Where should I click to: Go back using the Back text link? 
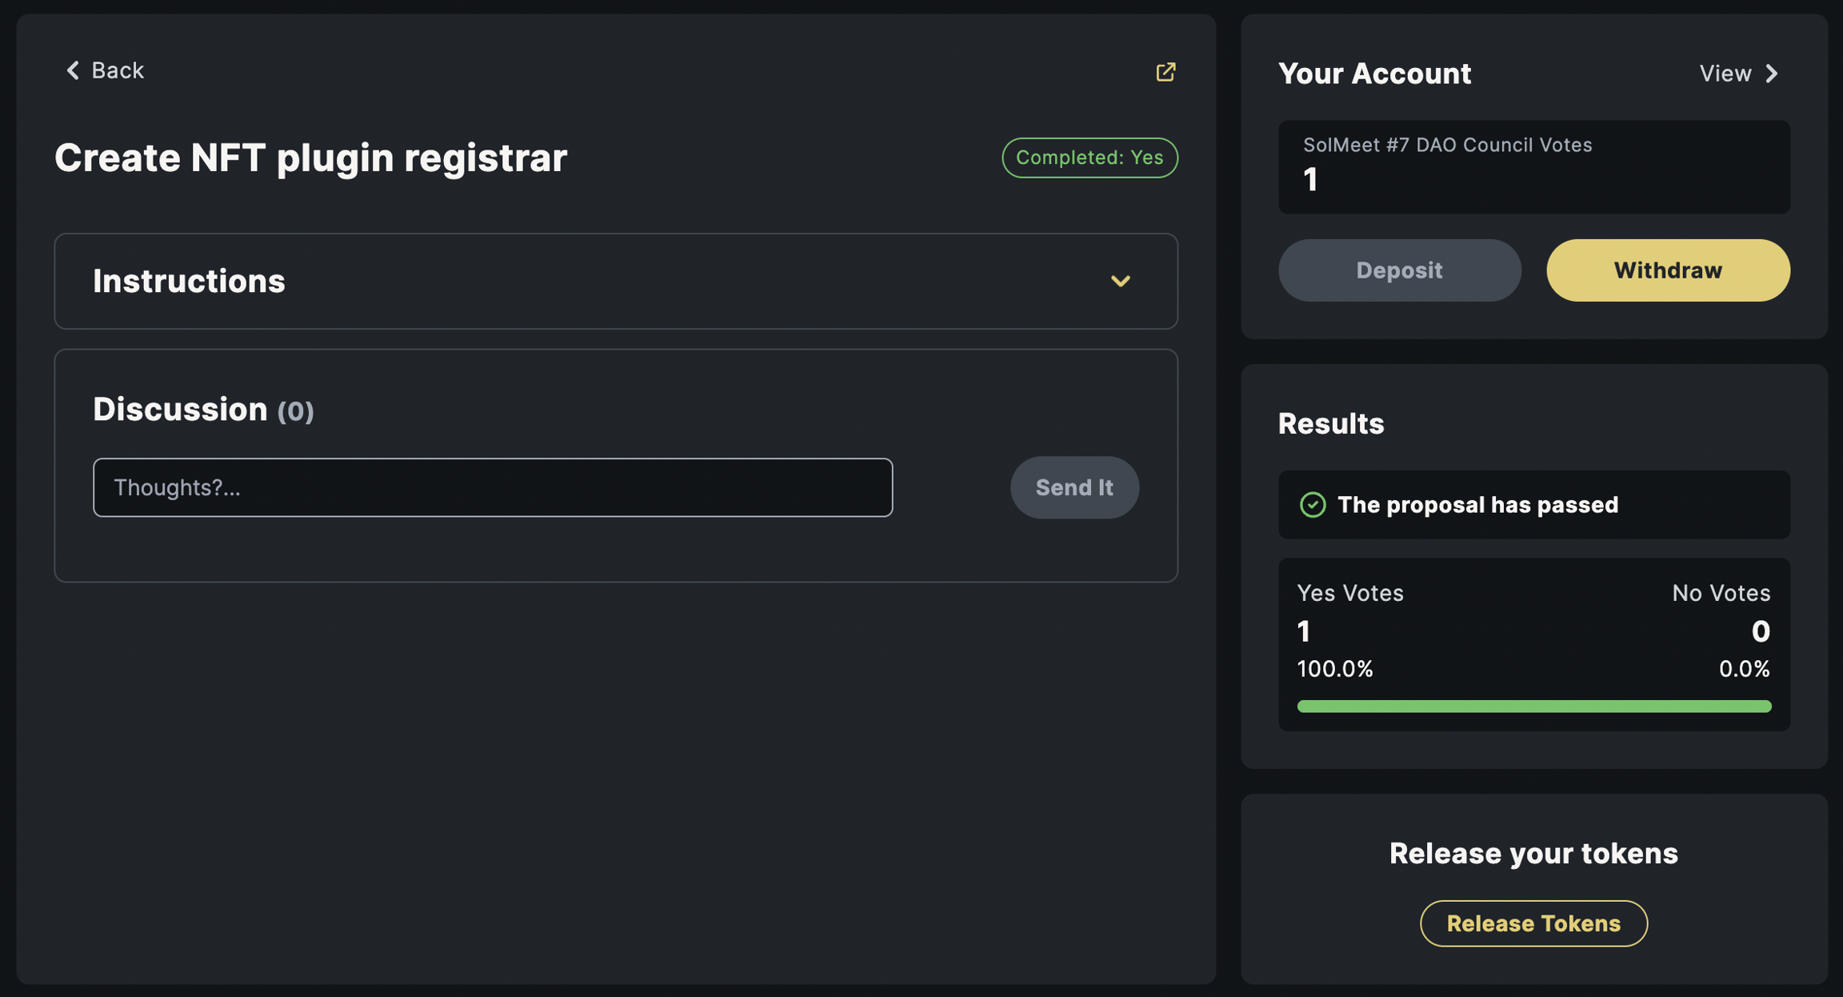(x=118, y=70)
